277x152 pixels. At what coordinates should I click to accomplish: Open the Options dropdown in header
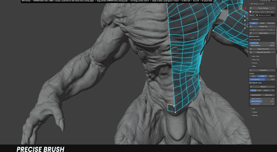pyautogui.click(x=274, y=1)
